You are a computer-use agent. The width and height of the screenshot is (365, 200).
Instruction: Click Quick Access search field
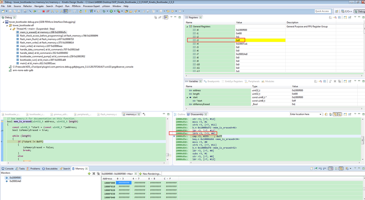(322, 11)
